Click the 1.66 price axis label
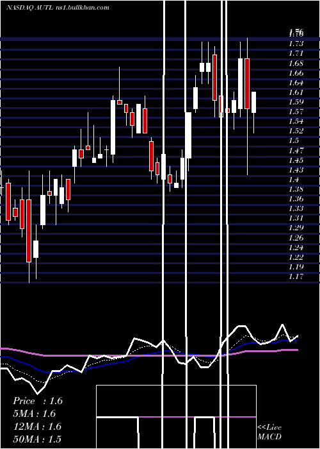The height and width of the screenshot is (449, 320). point(296,73)
